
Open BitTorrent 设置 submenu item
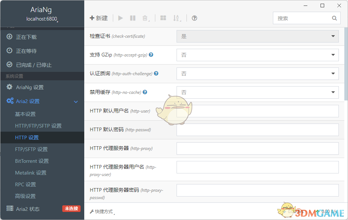pos(42,161)
